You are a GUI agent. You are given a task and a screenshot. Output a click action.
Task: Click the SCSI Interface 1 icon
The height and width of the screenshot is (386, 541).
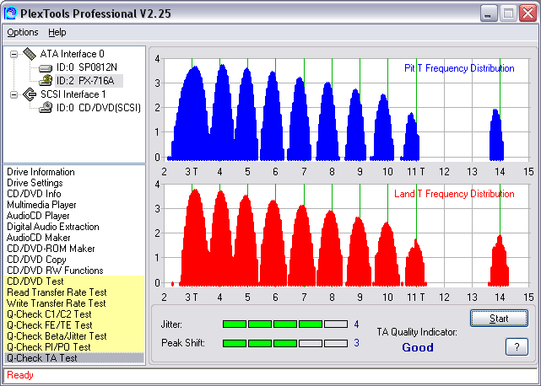click(30, 94)
